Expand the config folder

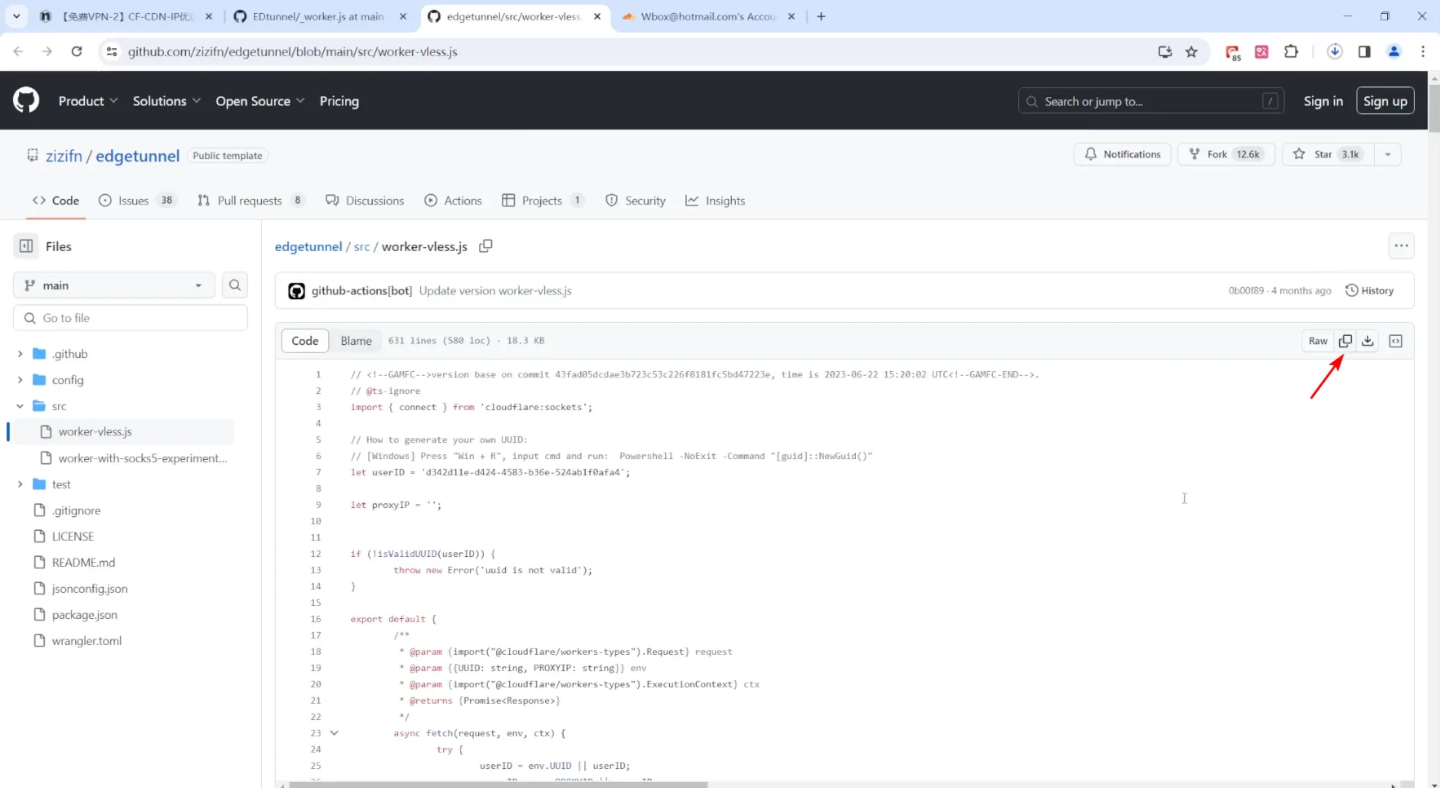[x=20, y=380]
